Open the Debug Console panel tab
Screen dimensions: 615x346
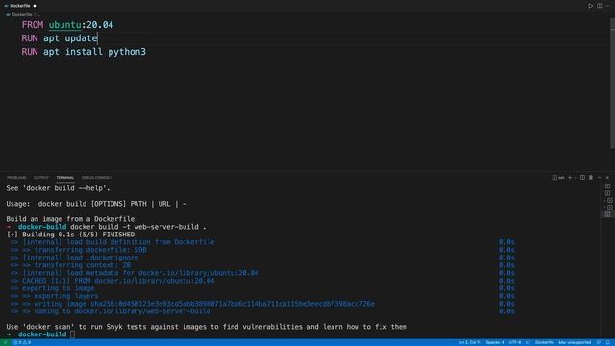coord(97,178)
